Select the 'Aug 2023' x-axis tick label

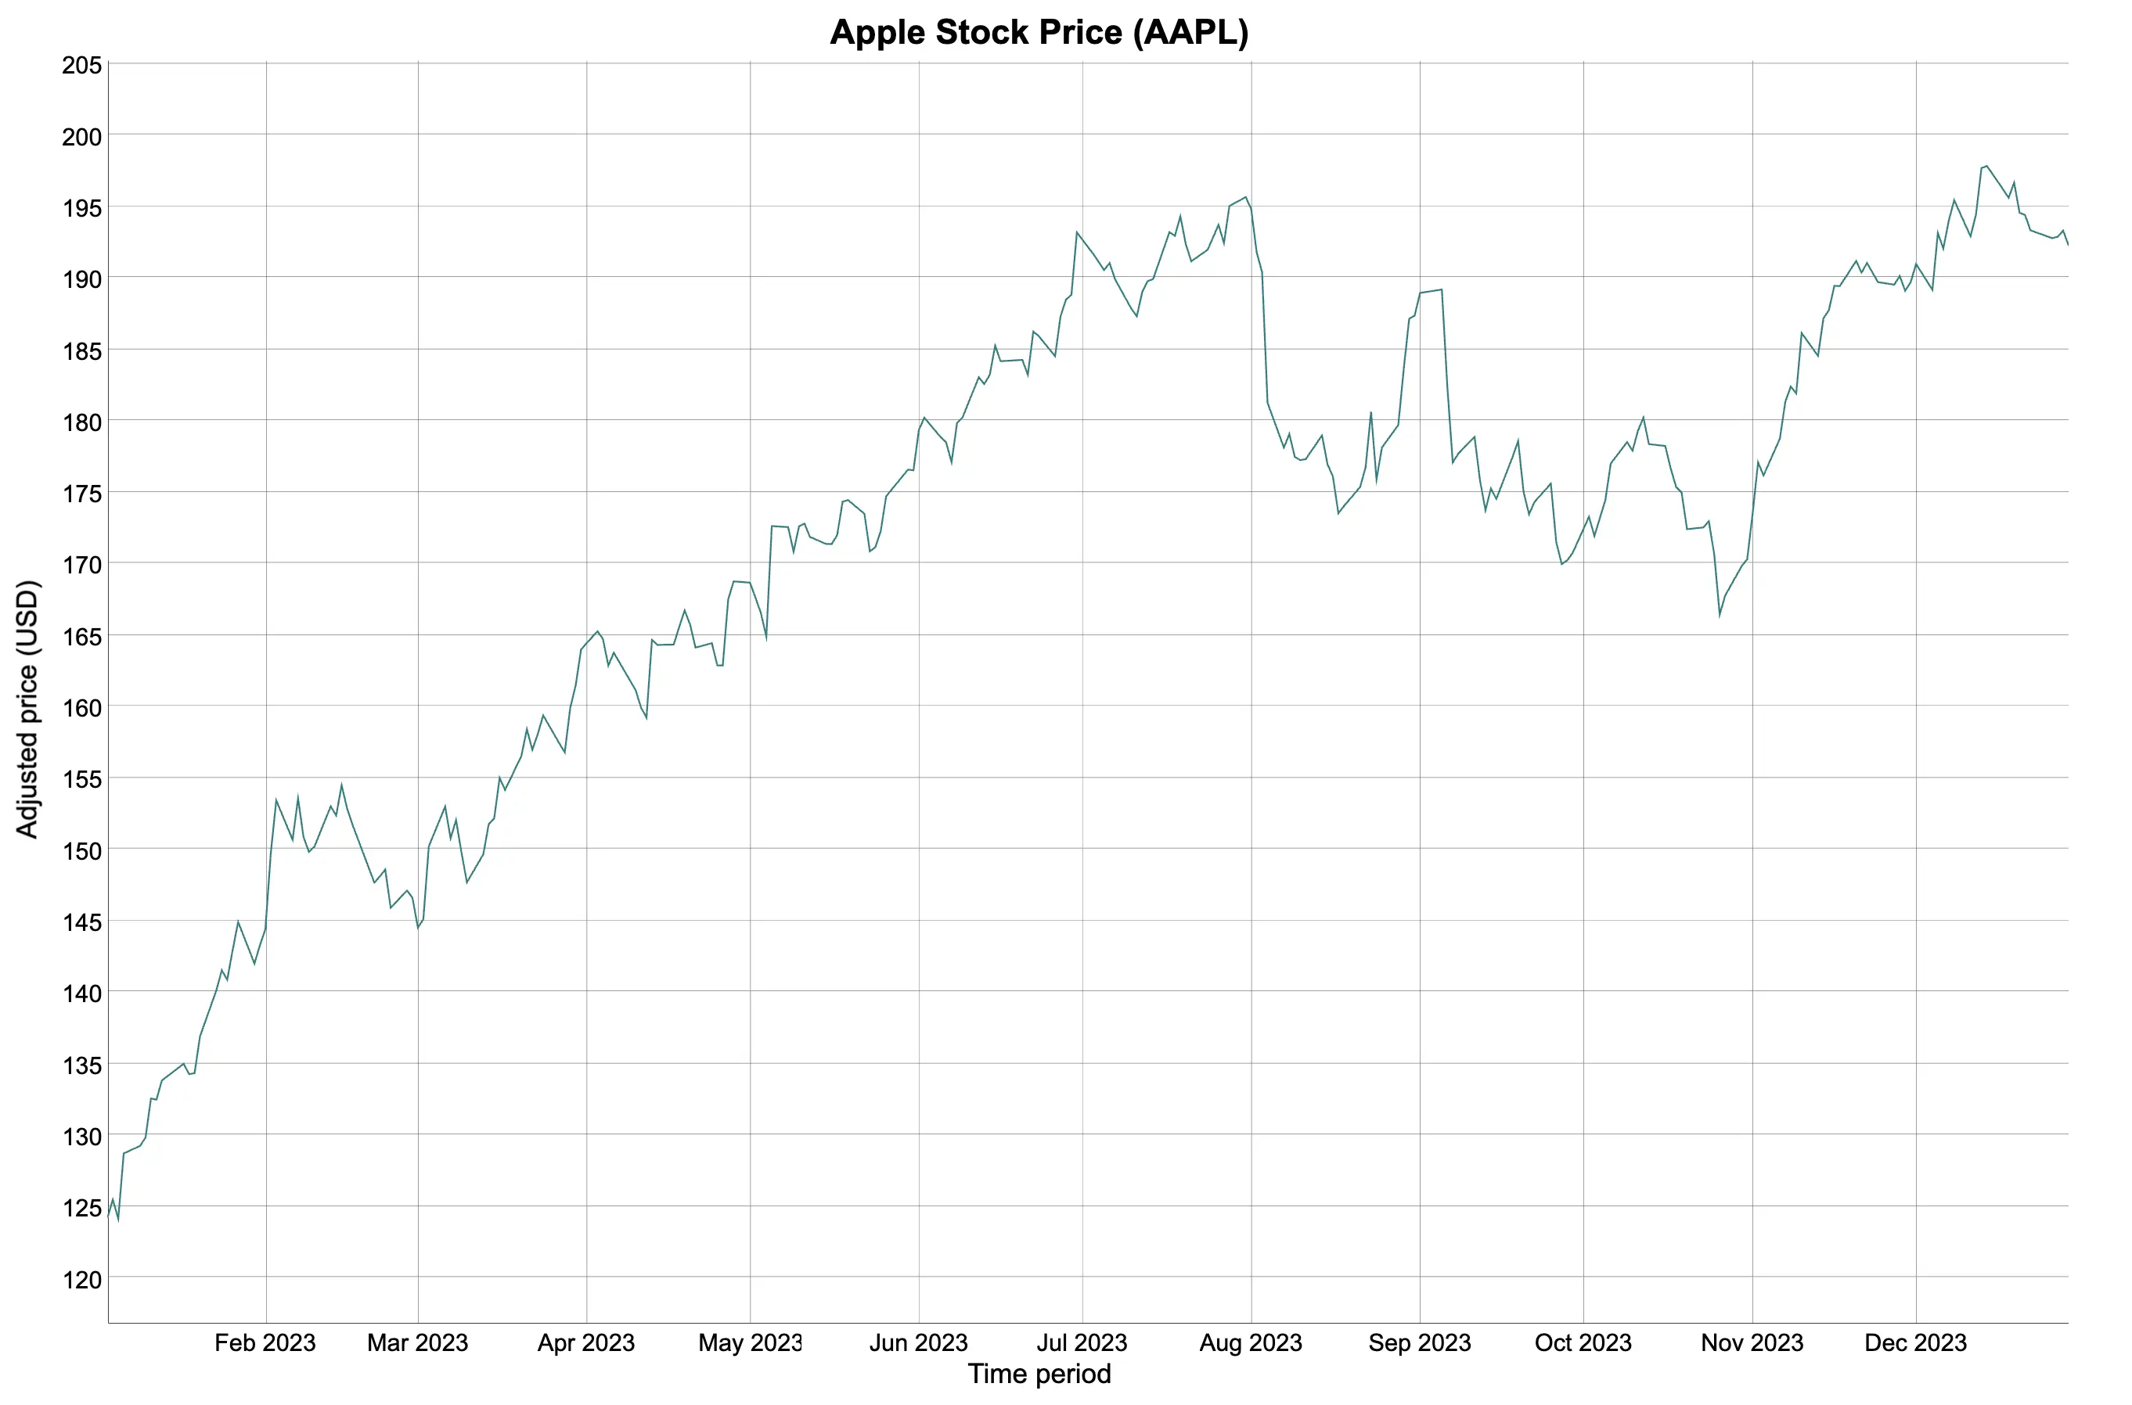click(x=1251, y=1342)
